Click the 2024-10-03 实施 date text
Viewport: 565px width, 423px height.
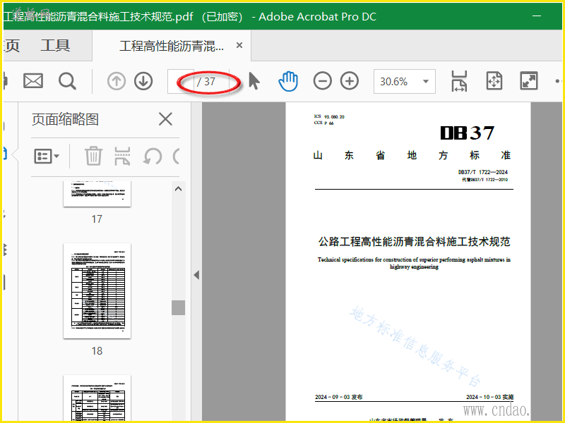click(489, 397)
